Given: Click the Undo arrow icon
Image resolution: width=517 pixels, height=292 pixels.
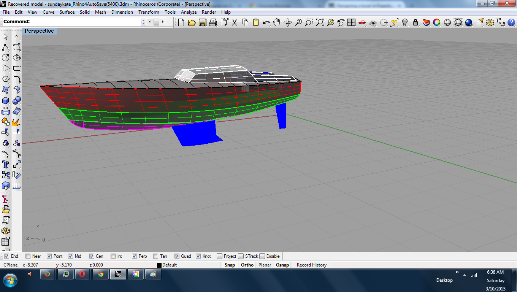Looking at the screenshot, I should pyautogui.click(x=266, y=22).
